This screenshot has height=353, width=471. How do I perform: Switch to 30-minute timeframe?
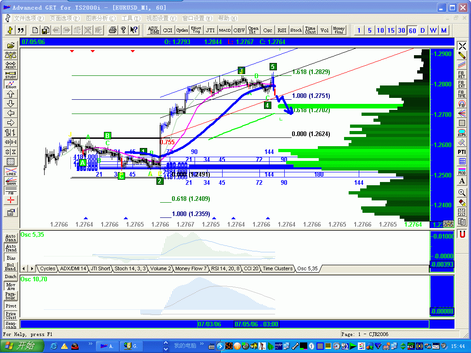click(x=402, y=30)
